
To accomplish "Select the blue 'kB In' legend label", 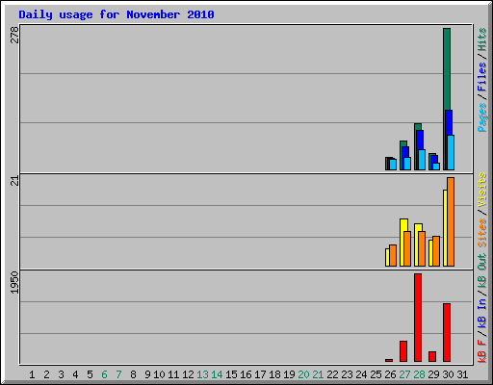I will (x=481, y=314).
